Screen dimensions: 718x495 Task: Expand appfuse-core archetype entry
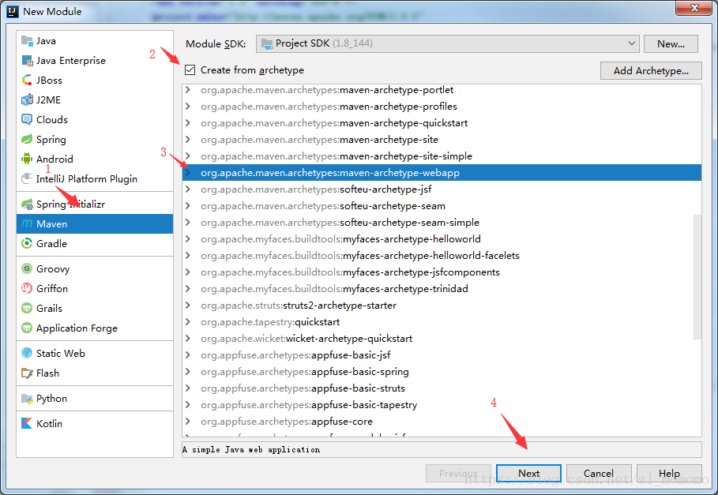(188, 422)
